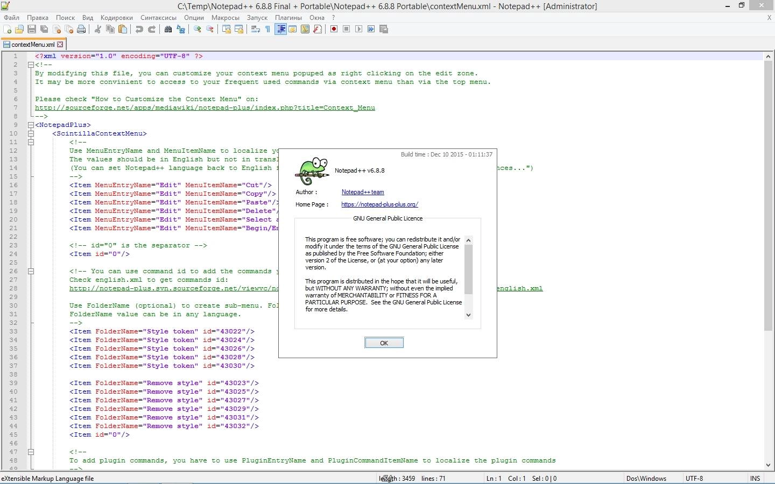Click the licence text scroll-down arrow
Viewport: 775px width, 484px height.
[x=468, y=315]
